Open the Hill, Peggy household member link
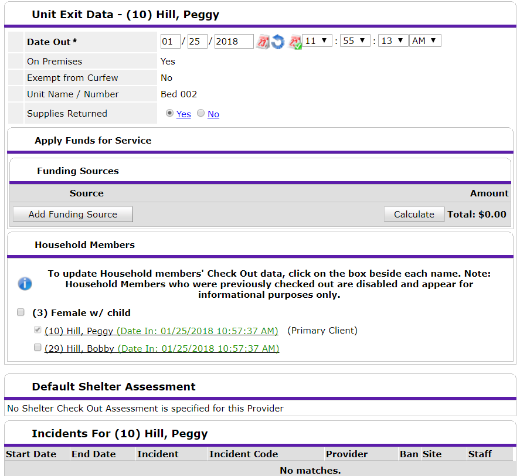 coord(79,331)
